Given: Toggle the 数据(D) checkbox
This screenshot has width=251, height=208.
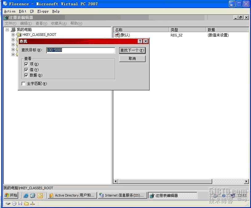Looking at the screenshot, I should (x=26, y=75).
